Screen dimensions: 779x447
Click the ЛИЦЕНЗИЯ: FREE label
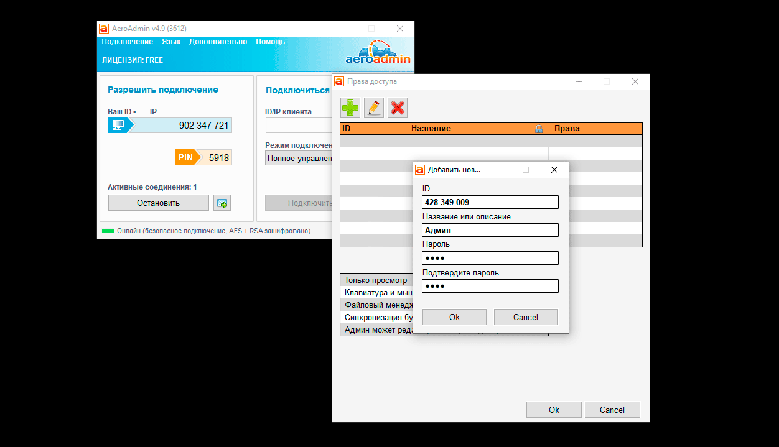133,60
